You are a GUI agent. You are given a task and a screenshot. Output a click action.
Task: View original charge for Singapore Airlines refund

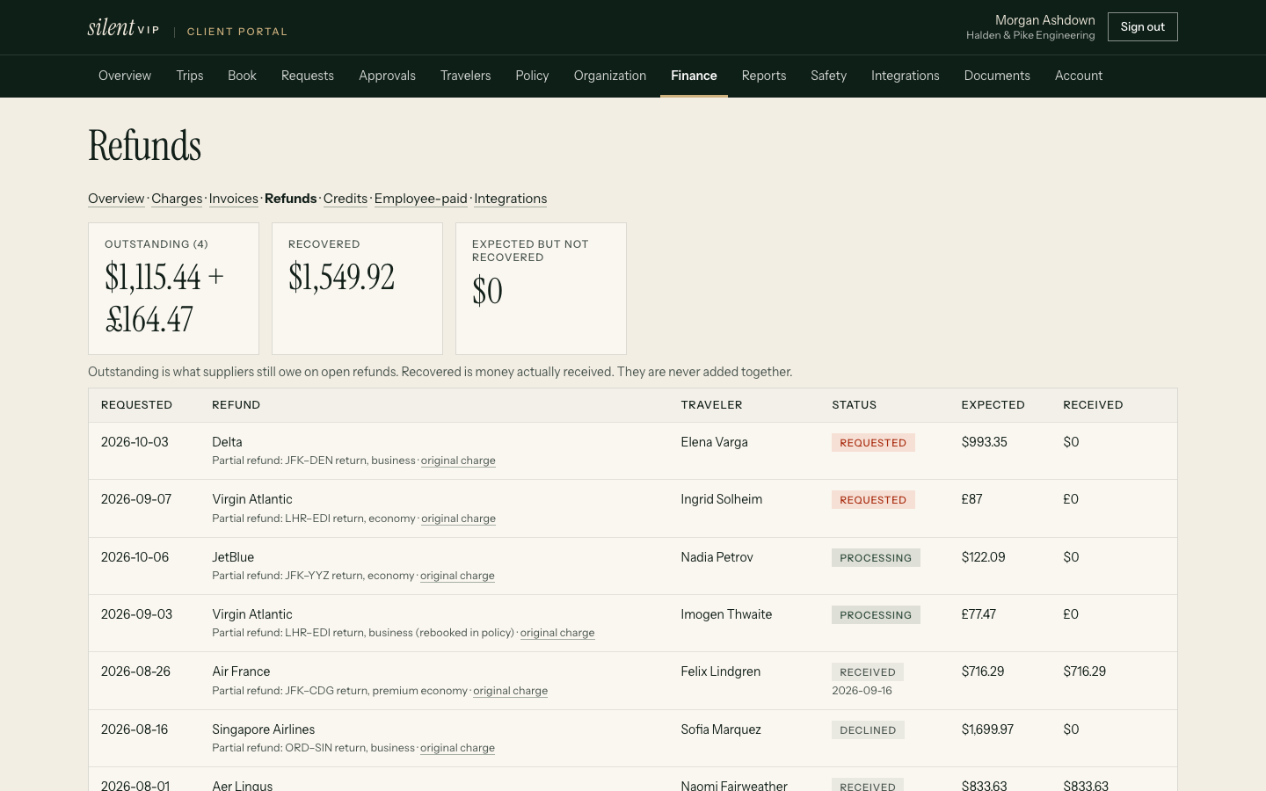tap(457, 748)
